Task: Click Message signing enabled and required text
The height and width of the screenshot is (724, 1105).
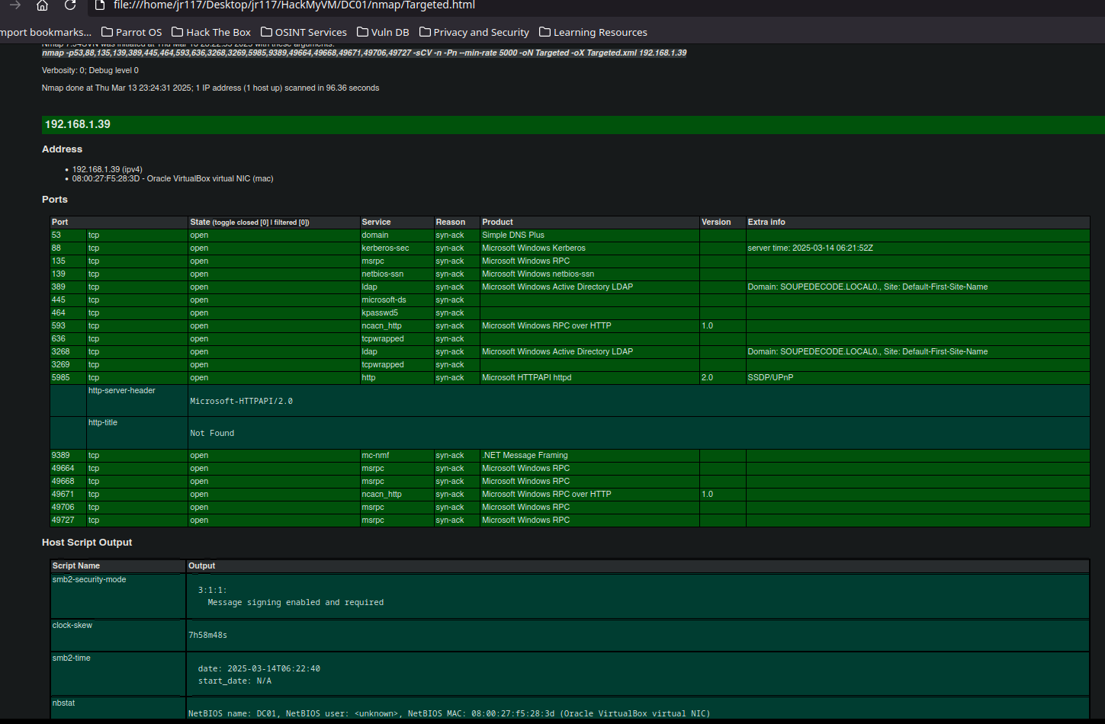Action: click(x=296, y=603)
